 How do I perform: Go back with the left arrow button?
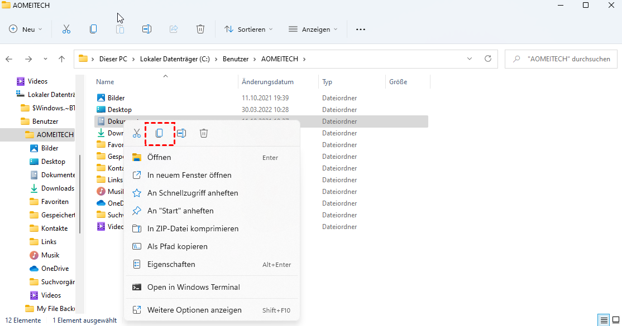9,59
